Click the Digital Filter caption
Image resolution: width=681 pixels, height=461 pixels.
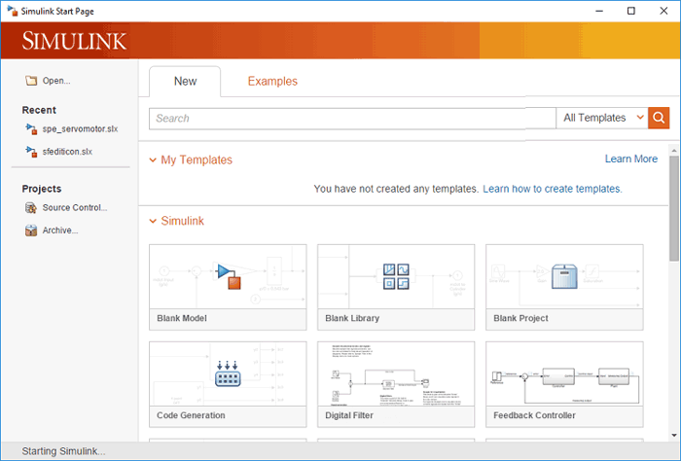coord(349,415)
